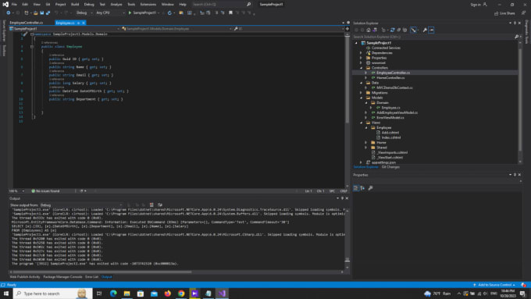Collapse the Models folder

click(x=361, y=98)
